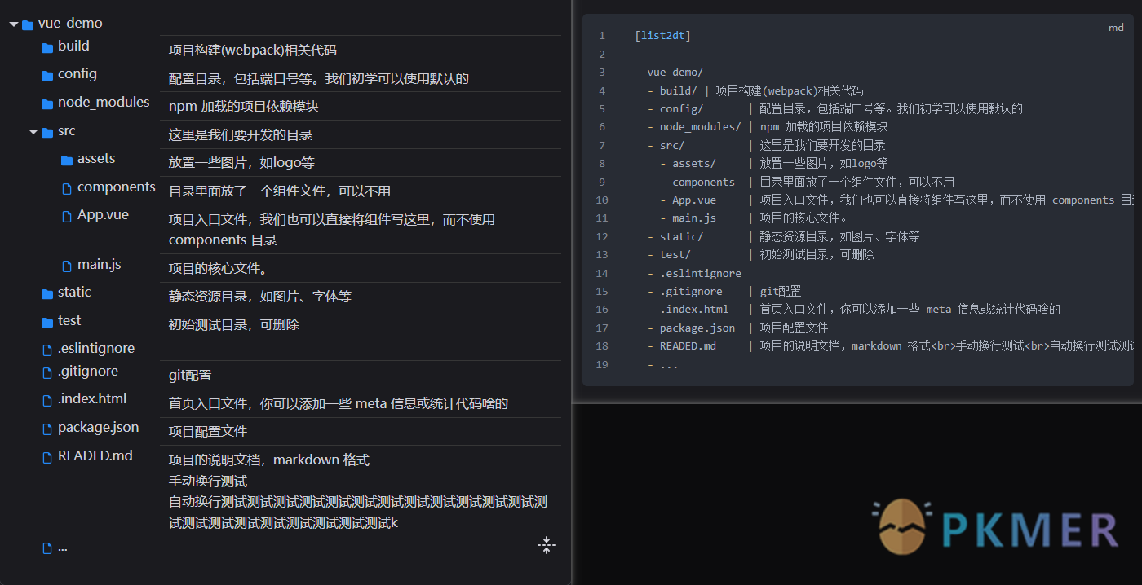The image size is (1142, 585).
Task: Select the static folder label
Action: pyautogui.click(x=74, y=292)
